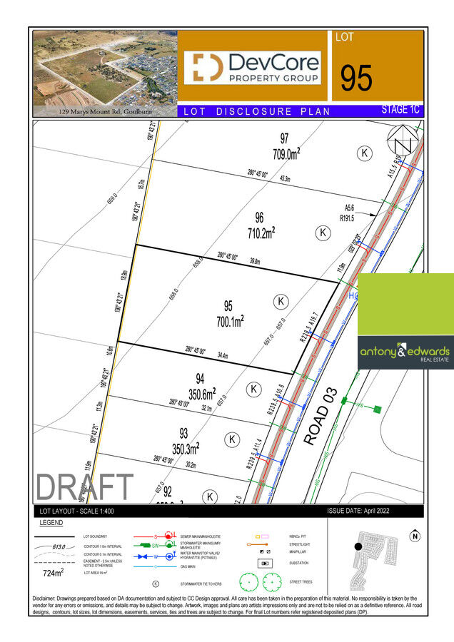The image size is (454, 642).
Task: Click the K kerb symbol in lot 96
Action: pos(323,233)
